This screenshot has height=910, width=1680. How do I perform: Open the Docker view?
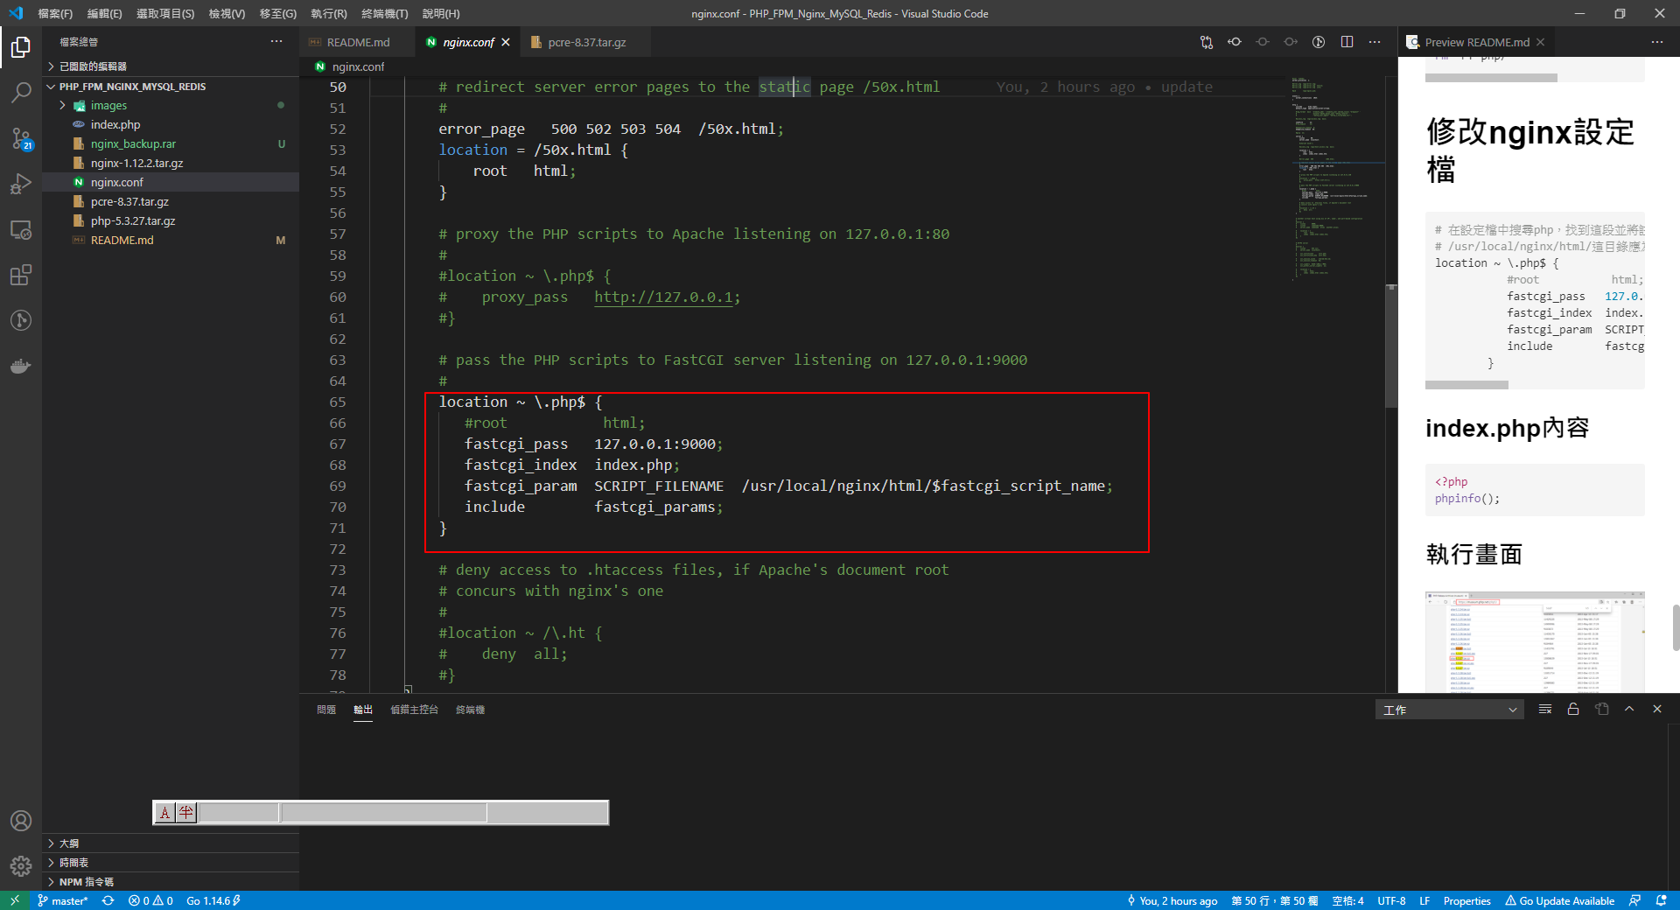(21, 366)
